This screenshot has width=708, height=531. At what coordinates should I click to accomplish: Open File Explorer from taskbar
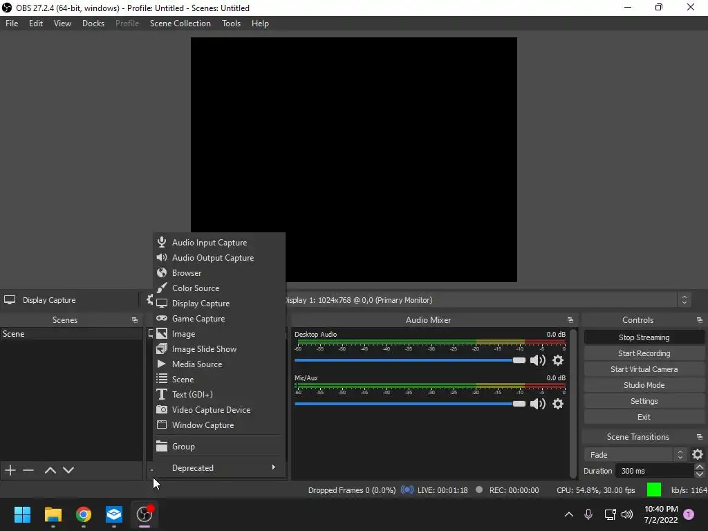coord(53,514)
